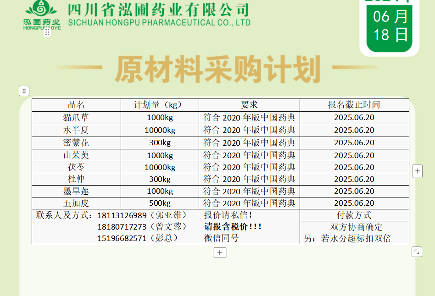Click the 四川省泓圃药业有限公司 company name
The width and height of the screenshot is (435, 296).
click(159, 10)
